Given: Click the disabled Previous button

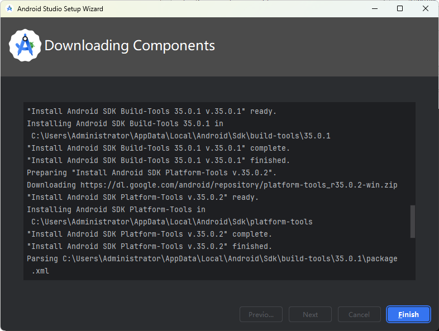Looking at the screenshot, I should tap(261, 314).
